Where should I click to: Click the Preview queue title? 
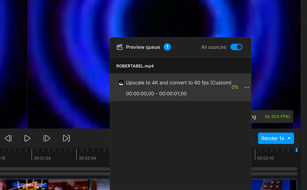tap(143, 47)
